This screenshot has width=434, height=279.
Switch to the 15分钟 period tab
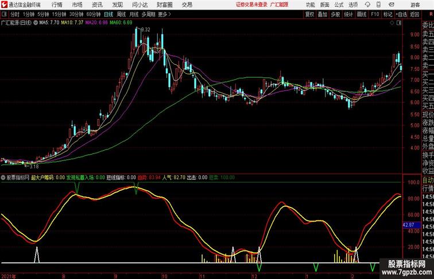pos(59,14)
